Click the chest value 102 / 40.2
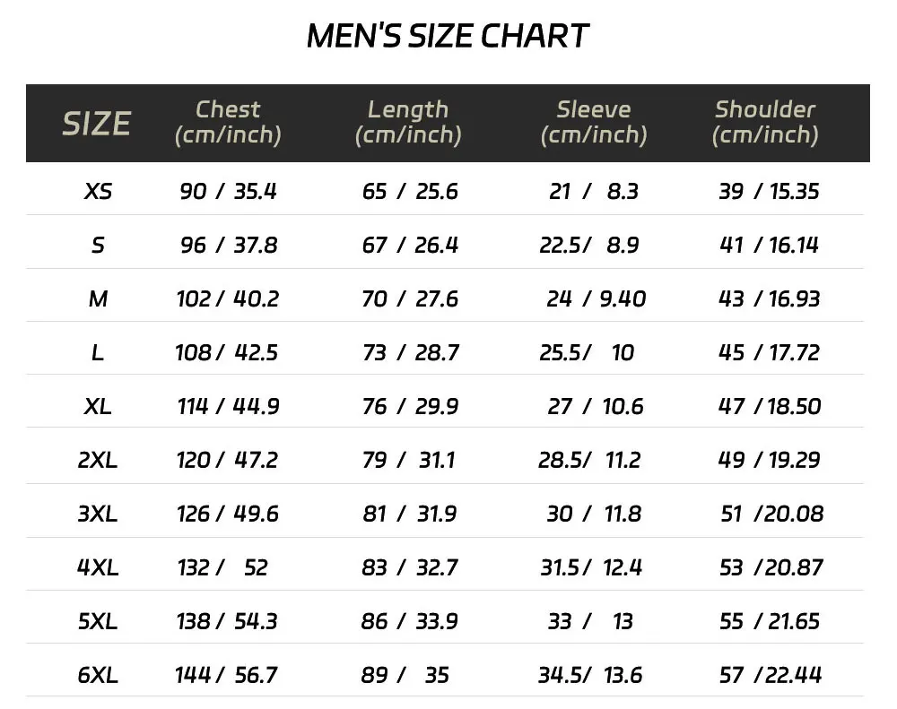This screenshot has height=709, width=897. [x=228, y=298]
